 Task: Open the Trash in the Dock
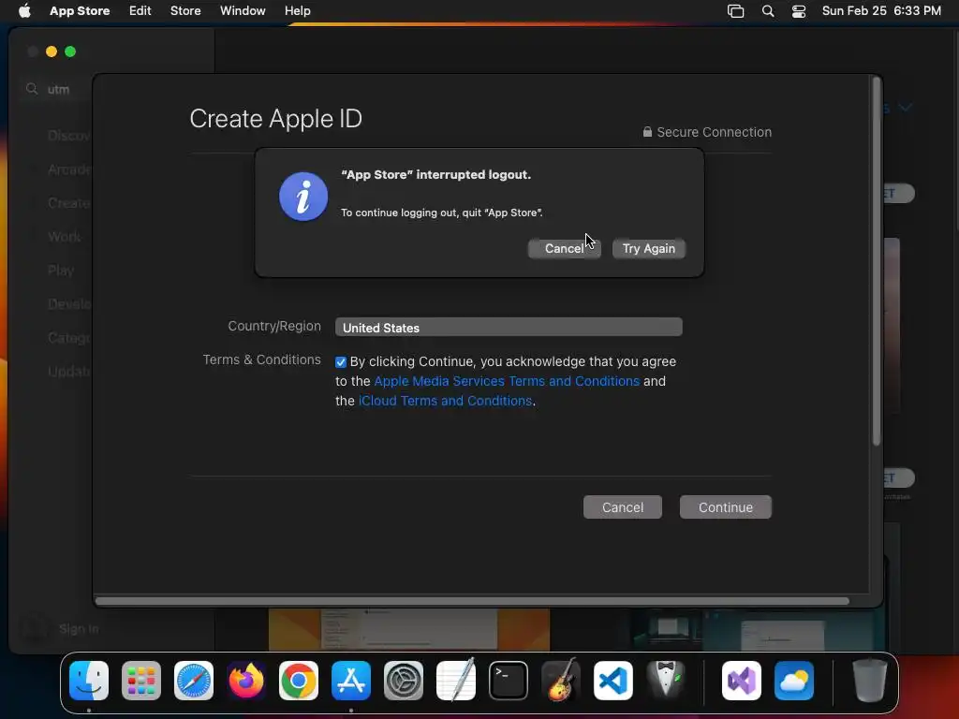pyautogui.click(x=869, y=680)
